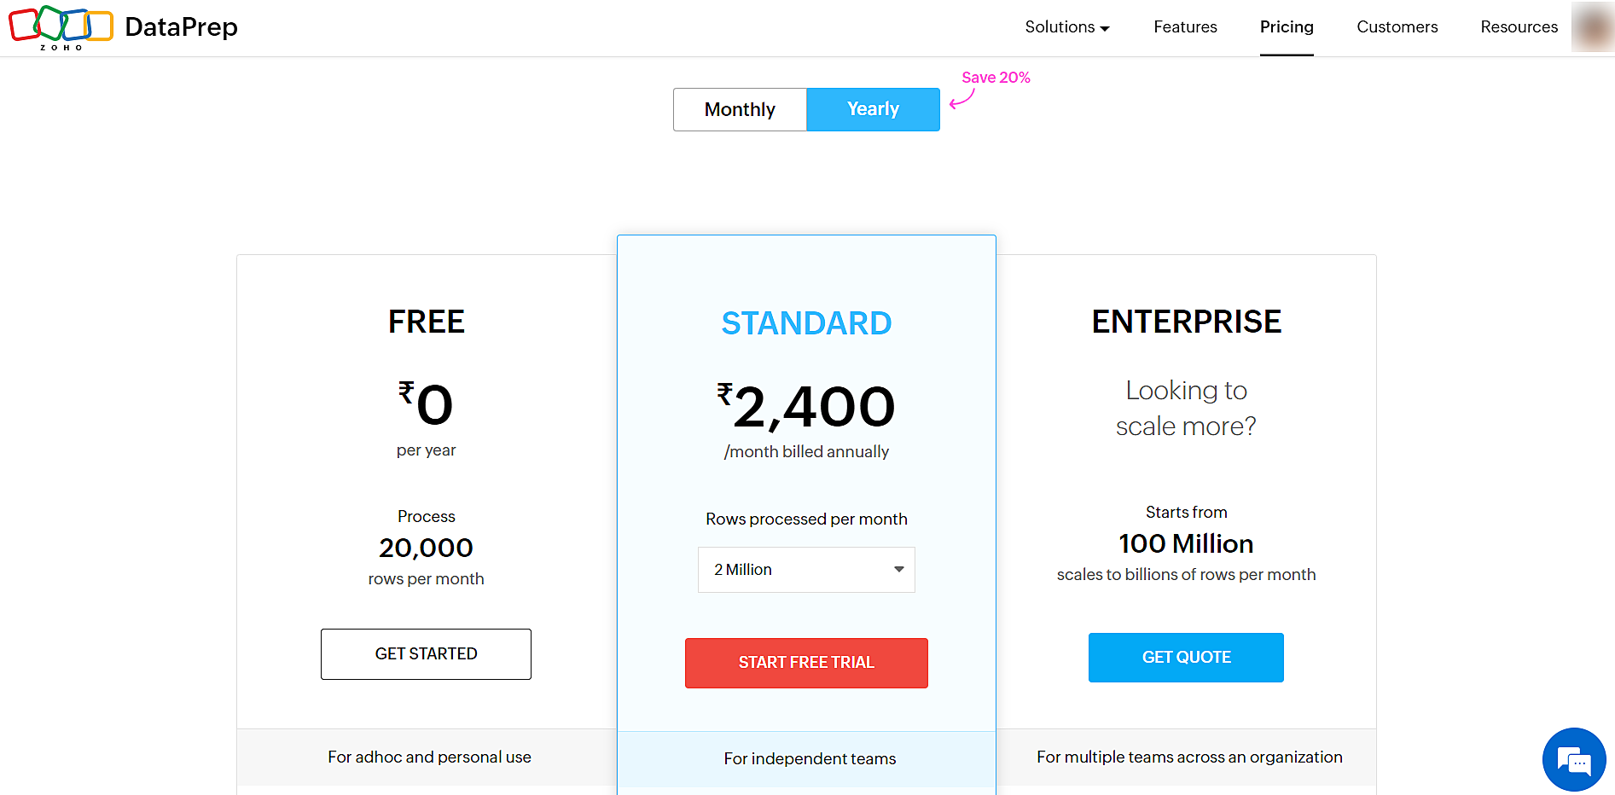Screen dimensions: 1615x795
Task: Click the ₹2,400 price
Action: point(806,406)
